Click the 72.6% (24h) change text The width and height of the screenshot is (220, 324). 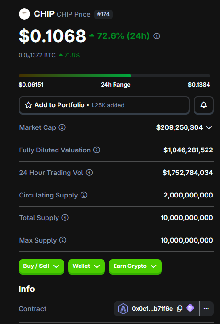[x=123, y=36]
